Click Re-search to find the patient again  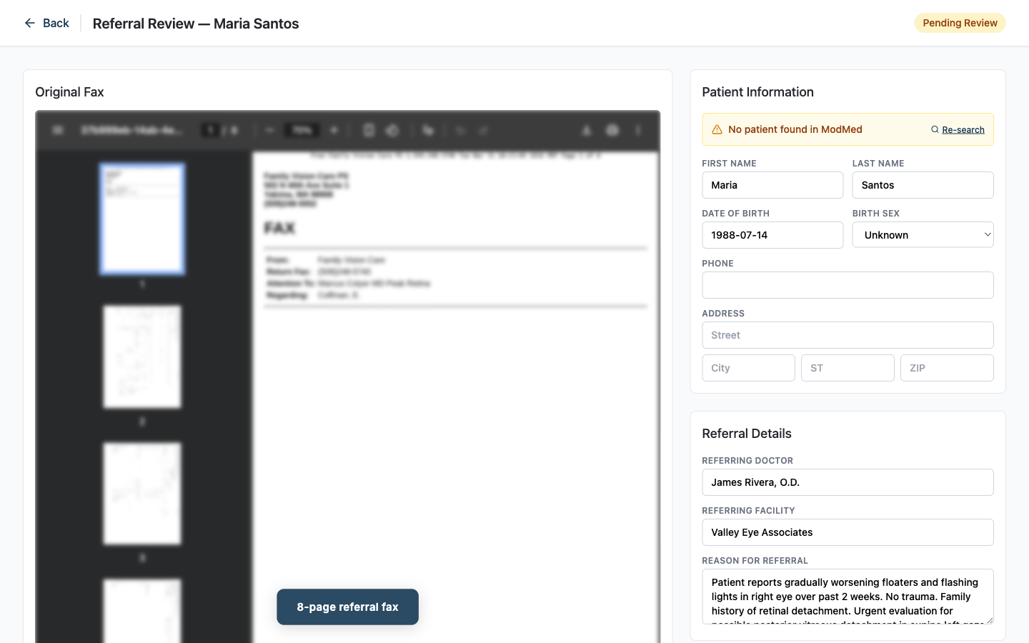click(x=963, y=129)
